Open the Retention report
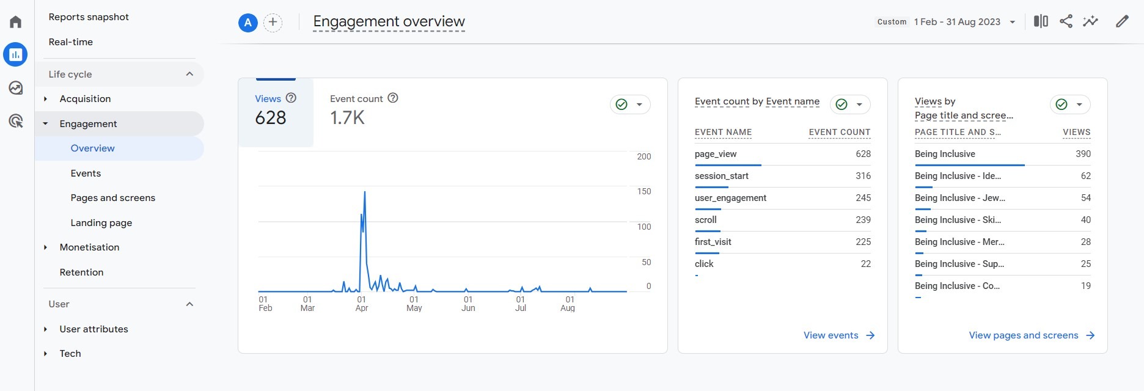This screenshot has height=391, width=1144. 81,272
